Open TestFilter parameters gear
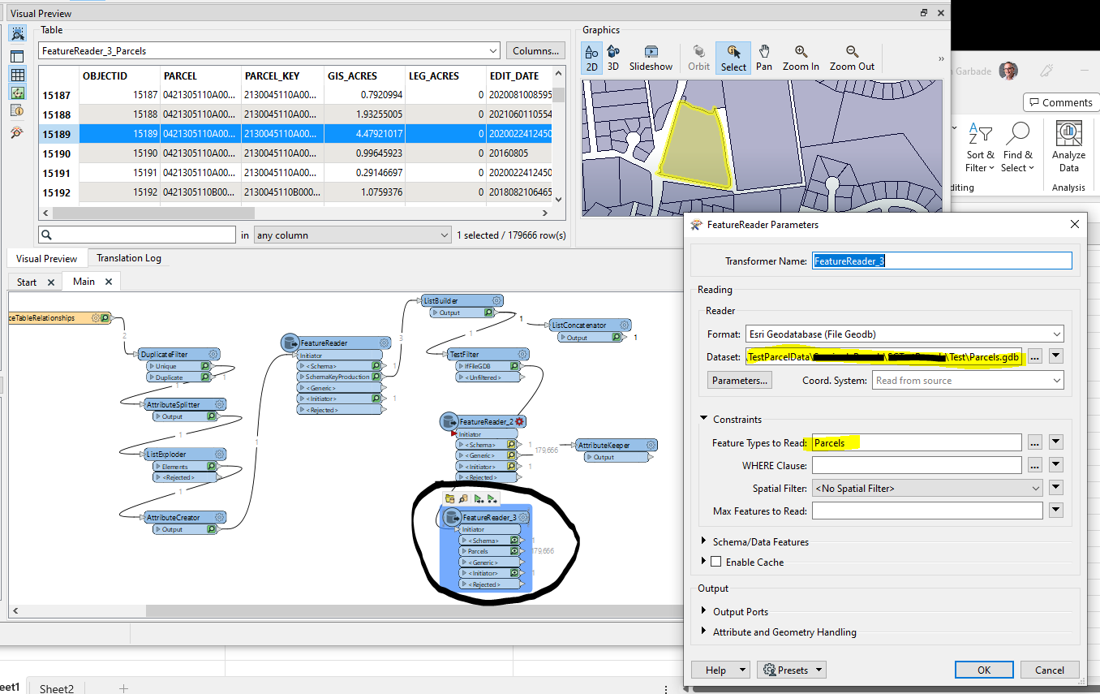 point(523,354)
